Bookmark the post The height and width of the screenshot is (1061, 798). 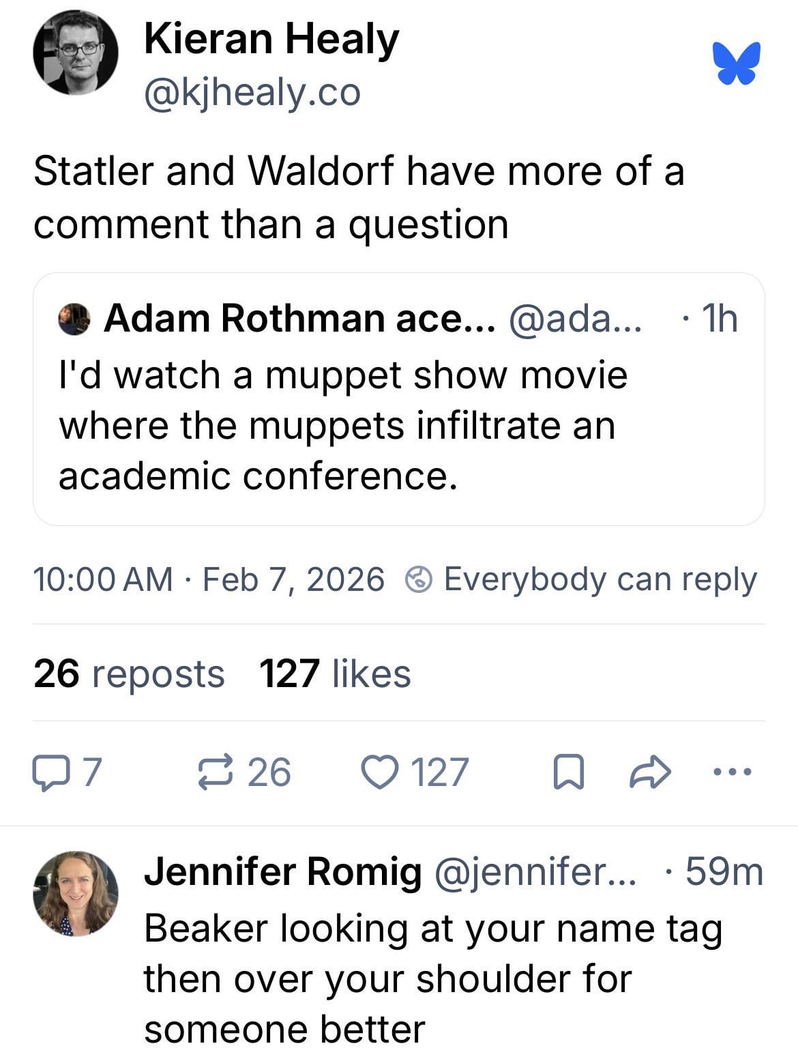click(x=567, y=772)
